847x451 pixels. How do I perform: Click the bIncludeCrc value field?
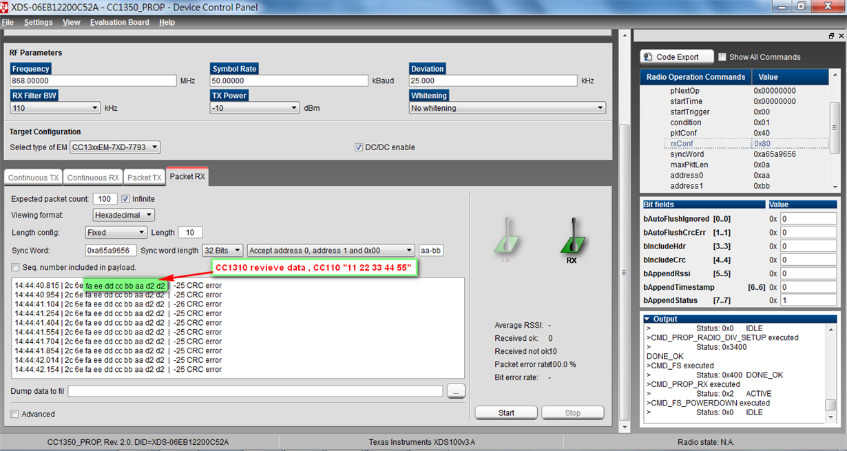808,260
